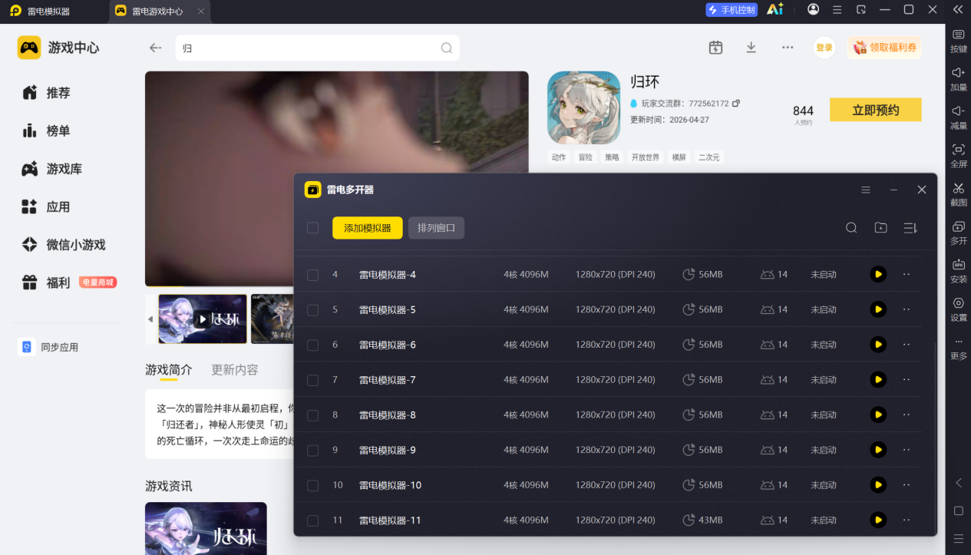971x555 pixels.
Task: Click 立即预约 to pre-register 归环
Action: click(875, 110)
